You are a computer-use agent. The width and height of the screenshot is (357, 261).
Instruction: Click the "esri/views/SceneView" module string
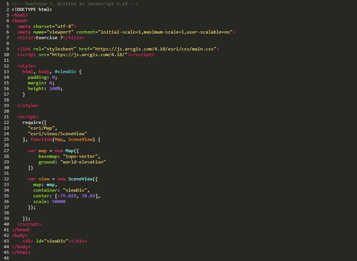click(x=57, y=134)
